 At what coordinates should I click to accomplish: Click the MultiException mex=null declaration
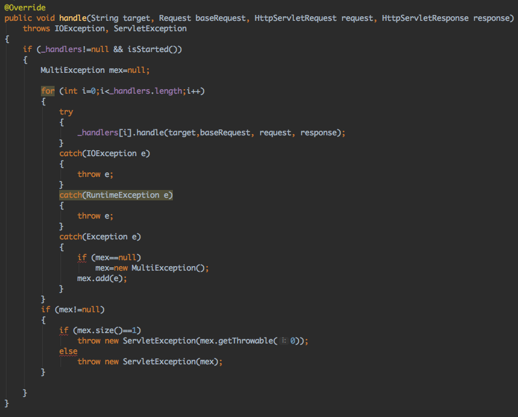coord(95,70)
